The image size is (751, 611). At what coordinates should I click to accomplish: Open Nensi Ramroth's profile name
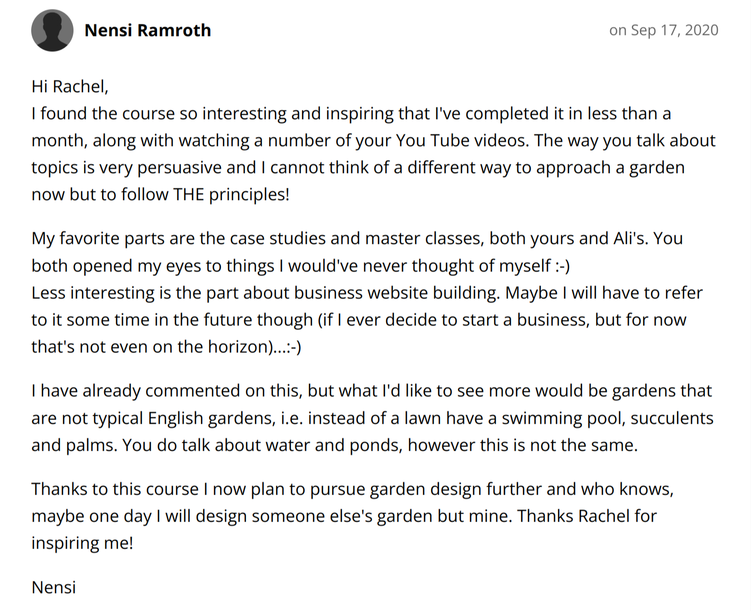click(x=148, y=31)
